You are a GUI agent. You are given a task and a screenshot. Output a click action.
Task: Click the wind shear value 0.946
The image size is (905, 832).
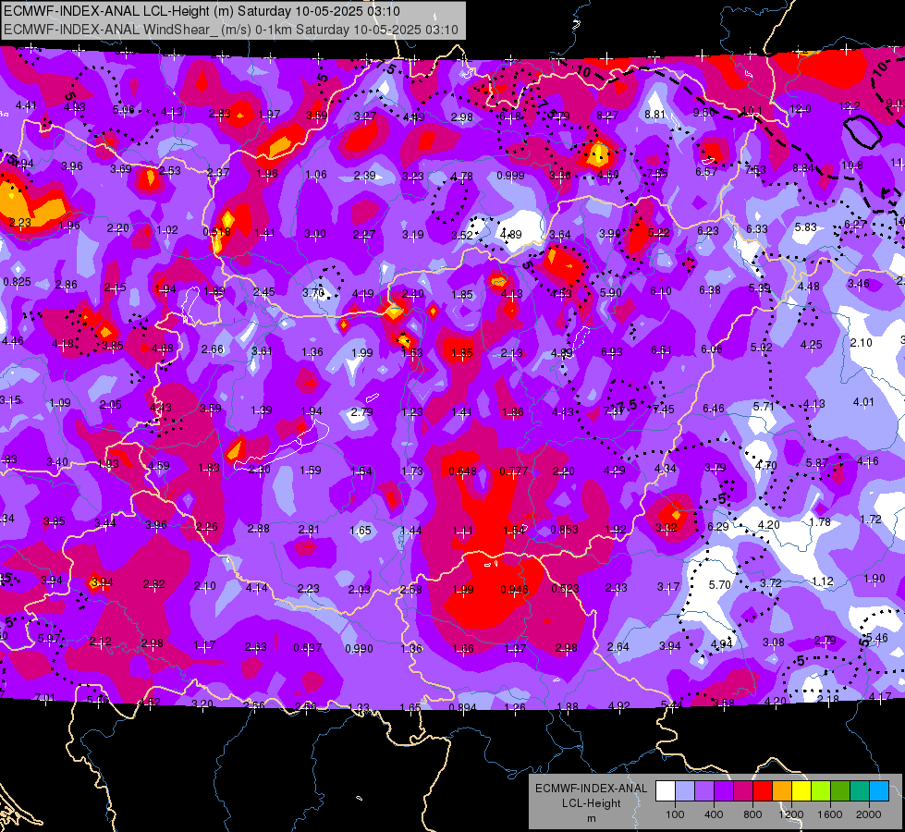click(514, 590)
